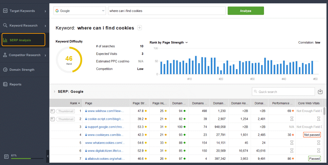Expand the Competitor Research chevron arrow

point(45,55)
